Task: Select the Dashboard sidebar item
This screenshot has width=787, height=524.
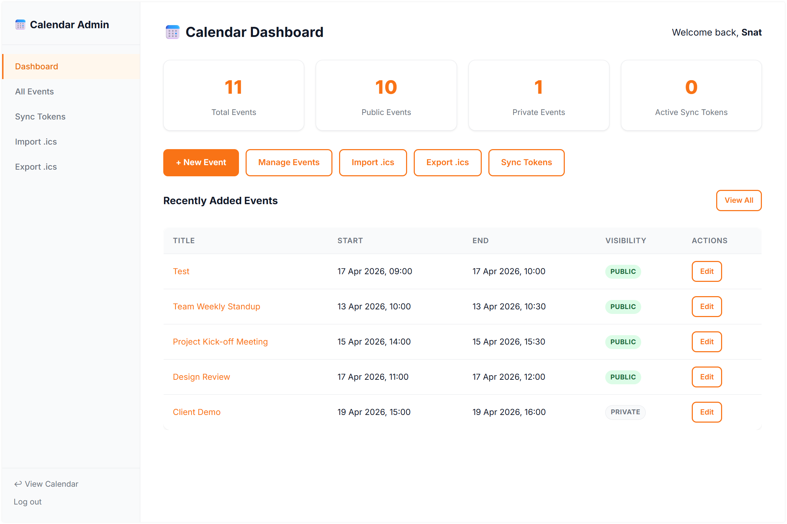Action: tap(36, 67)
